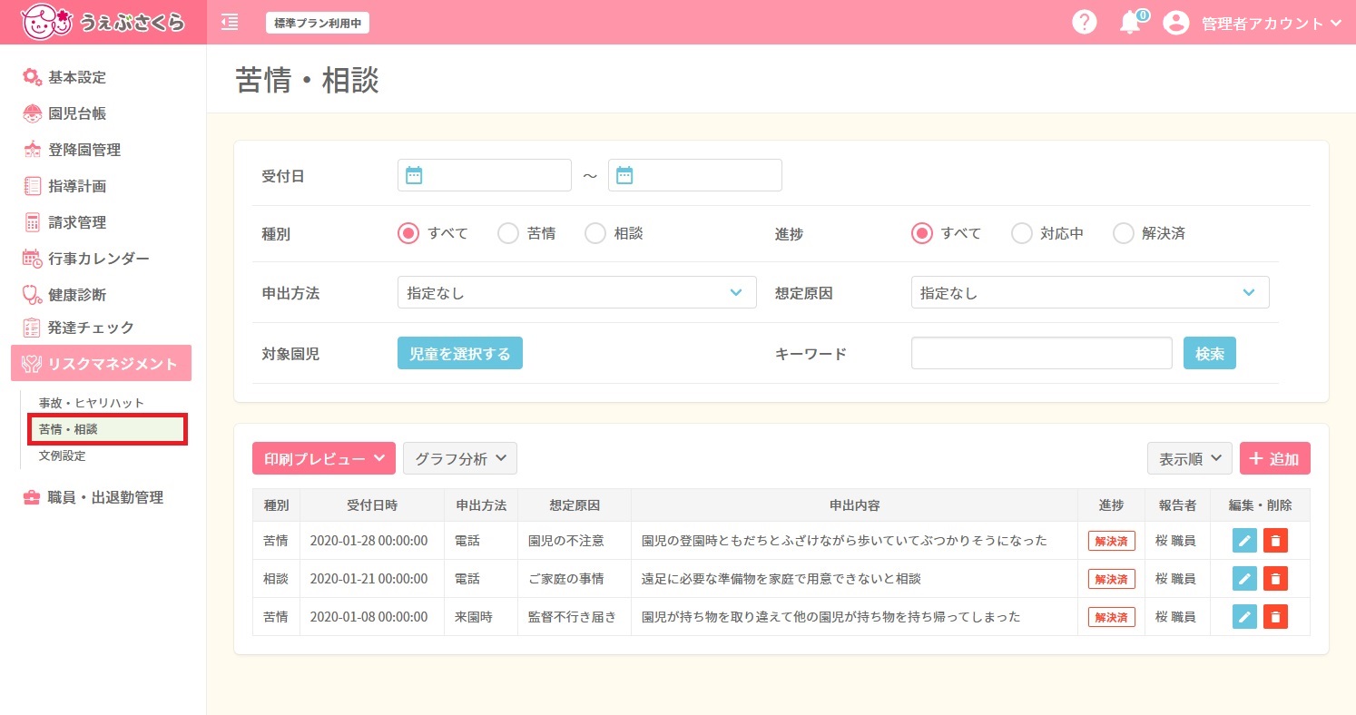Go to 事故・ヒヤリハット submenu

tap(92, 403)
